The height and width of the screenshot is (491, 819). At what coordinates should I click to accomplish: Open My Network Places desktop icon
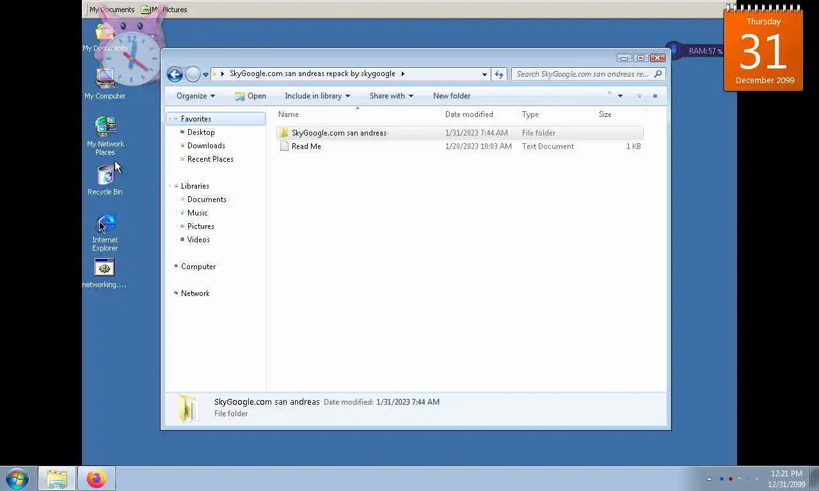coord(105,136)
